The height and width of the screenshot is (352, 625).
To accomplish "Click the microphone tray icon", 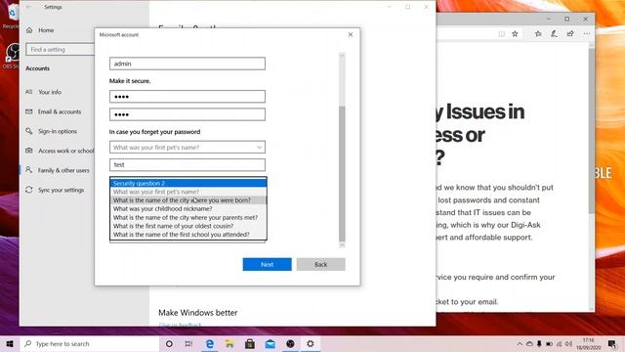I will [x=539, y=343].
